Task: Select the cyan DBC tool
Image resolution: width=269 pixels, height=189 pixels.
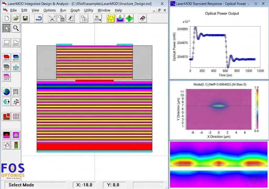Action: pyautogui.click(x=16, y=67)
